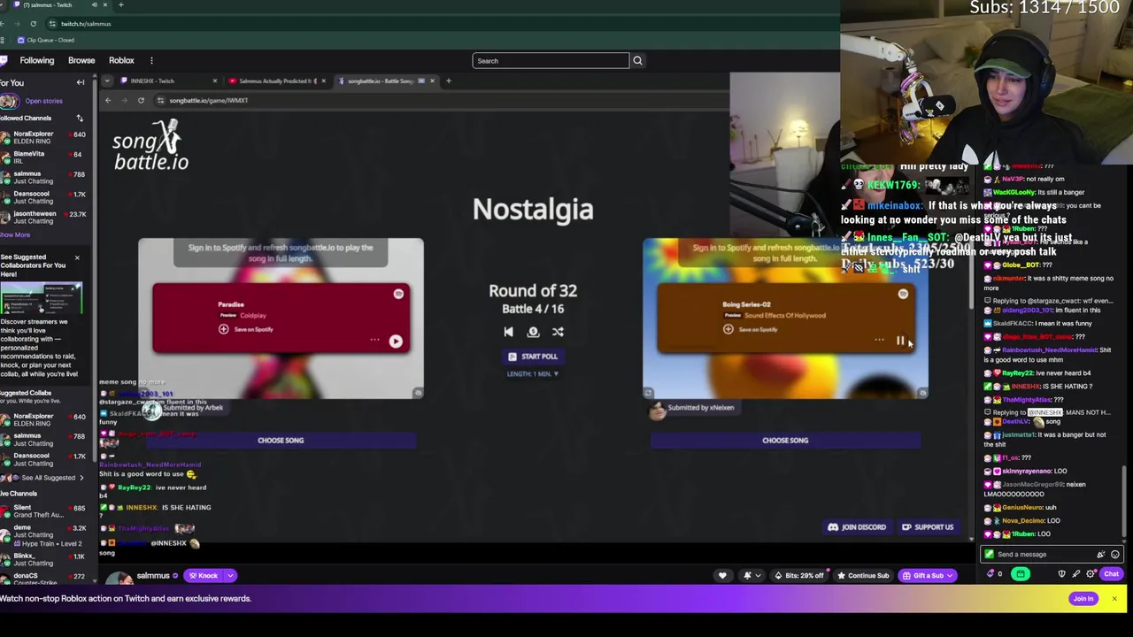Image resolution: width=1133 pixels, height=637 pixels.
Task: Play the Paradise song preview
Action: (x=396, y=341)
